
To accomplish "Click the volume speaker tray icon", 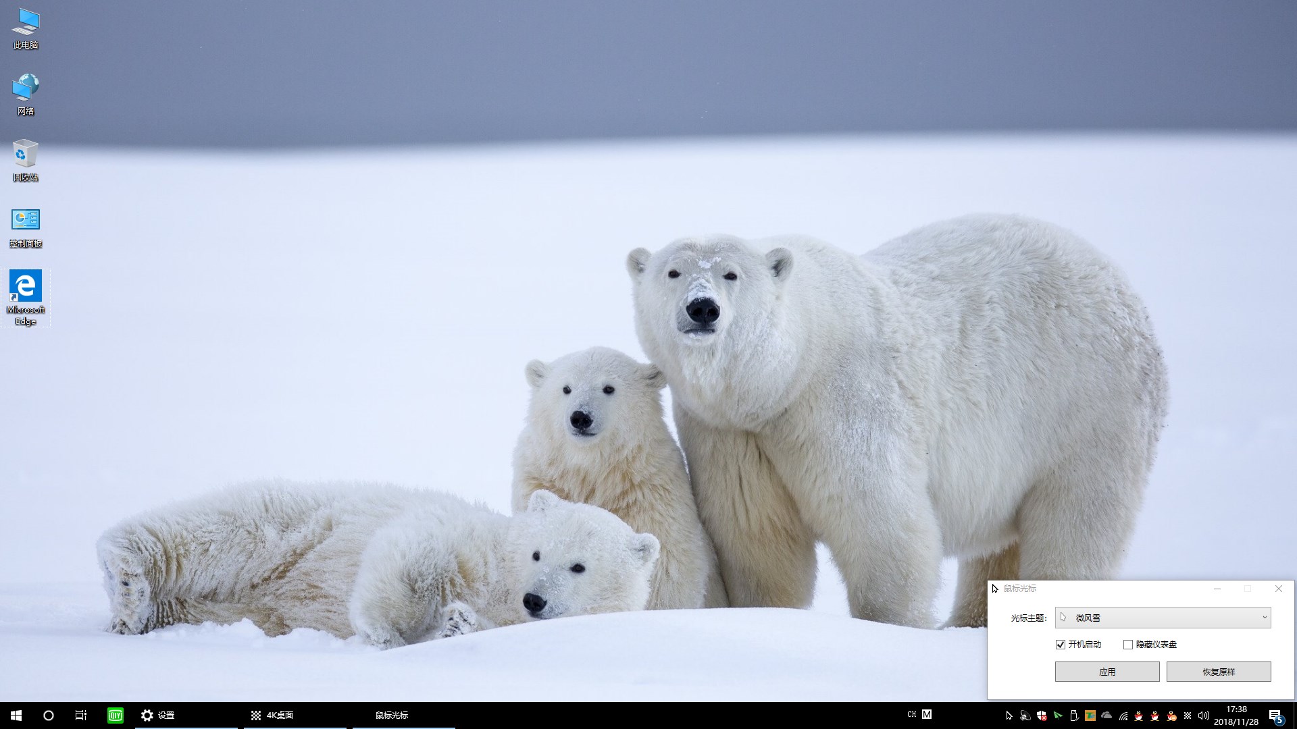I will [1203, 715].
